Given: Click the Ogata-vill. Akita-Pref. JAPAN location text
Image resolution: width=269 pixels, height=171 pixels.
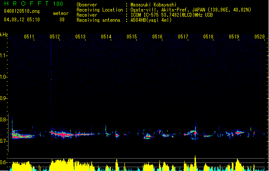Looking at the screenshot, I should [x=191, y=10].
